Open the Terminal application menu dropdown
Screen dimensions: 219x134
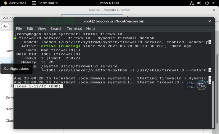[x=45, y=3]
